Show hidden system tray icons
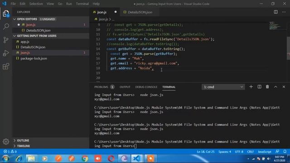 click(x=248, y=159)
